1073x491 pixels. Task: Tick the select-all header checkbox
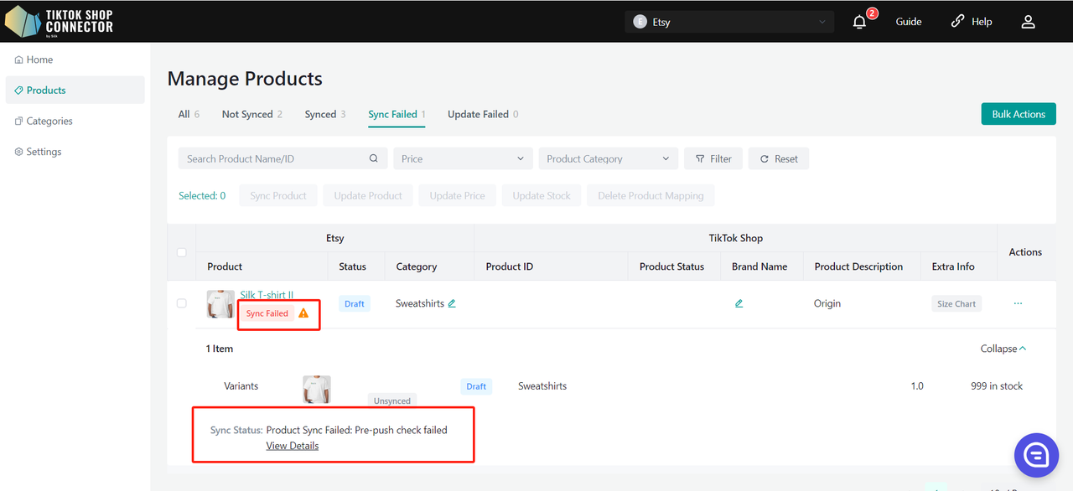coord(182,252)
